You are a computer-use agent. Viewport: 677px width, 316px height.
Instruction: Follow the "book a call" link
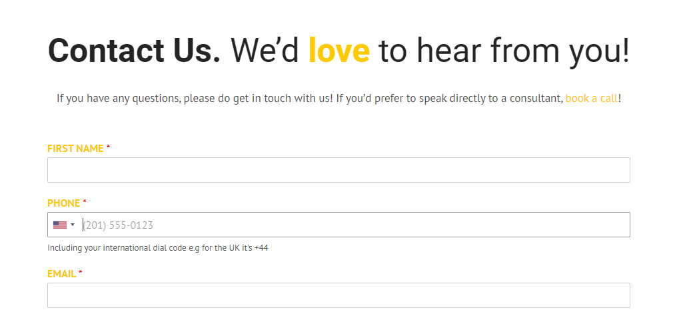pyautogui.click(x=592, y=99)
